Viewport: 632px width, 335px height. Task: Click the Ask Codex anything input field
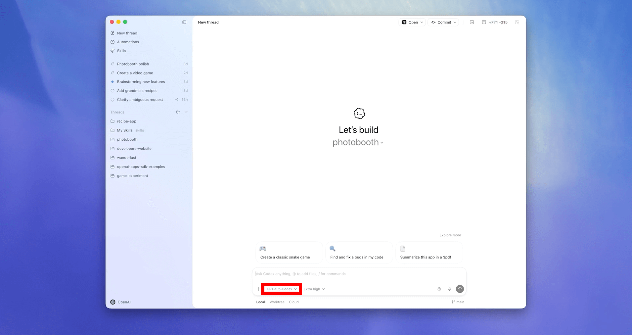point(359,274)
